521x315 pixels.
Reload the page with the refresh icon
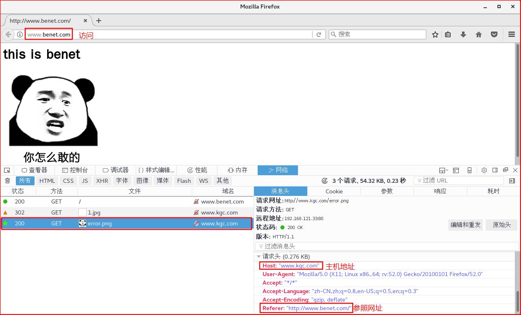pos(319,34)
